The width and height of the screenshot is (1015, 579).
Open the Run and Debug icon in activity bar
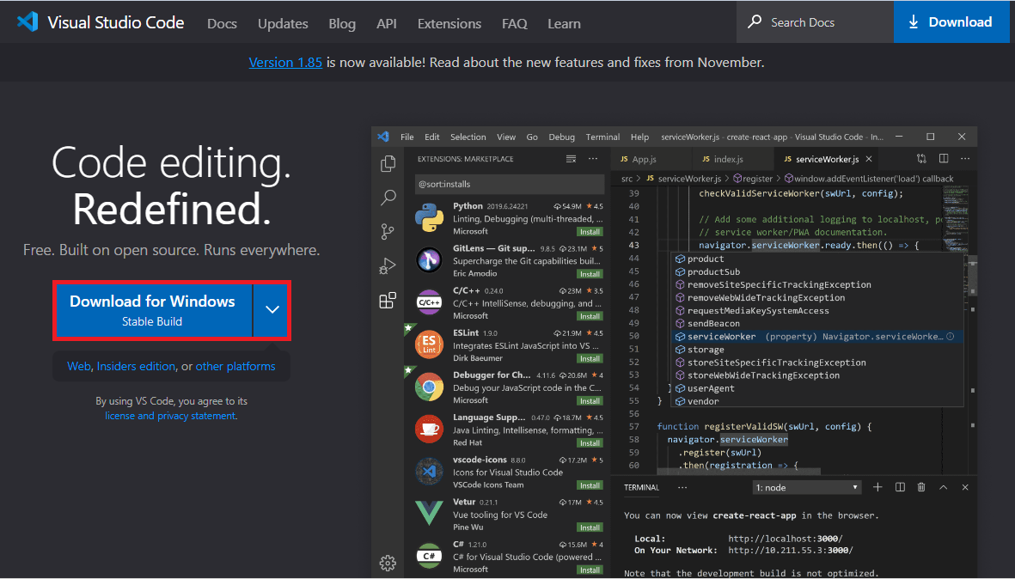pyautogui.click(x=388, y=266)
